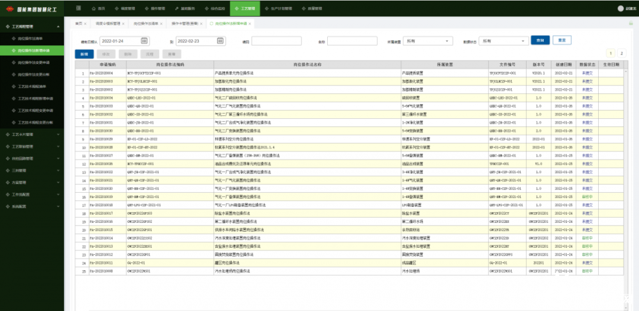Viewport: 639px width, 311px height.
Task: Click the 流程 button
Action: click(x=150, y=54)
